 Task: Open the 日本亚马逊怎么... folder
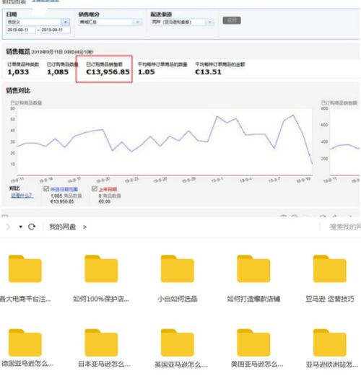(x=101, y=343)
